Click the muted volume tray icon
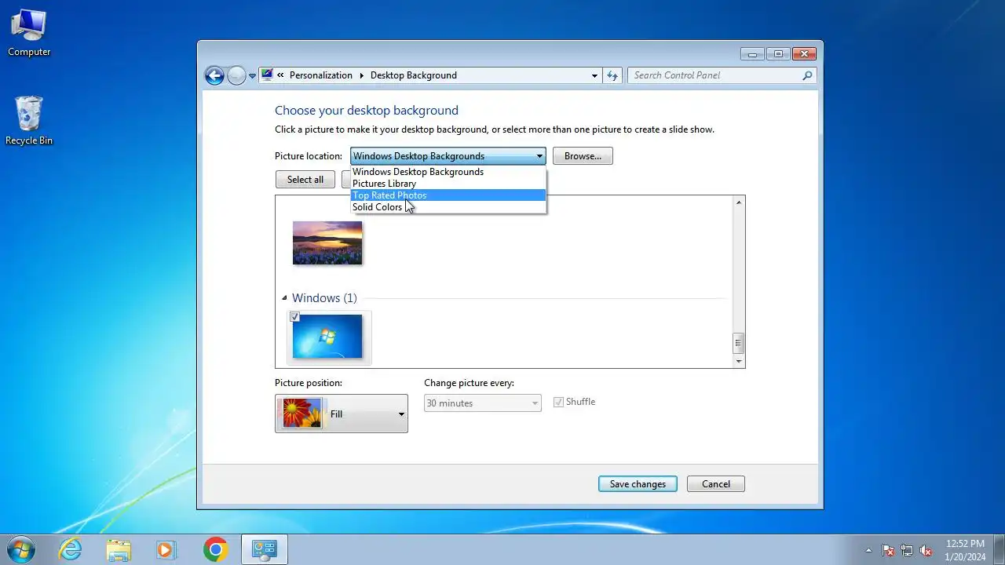Image resolution: width=1005 pixels, height=565 pixels. (x=926, y=550)
